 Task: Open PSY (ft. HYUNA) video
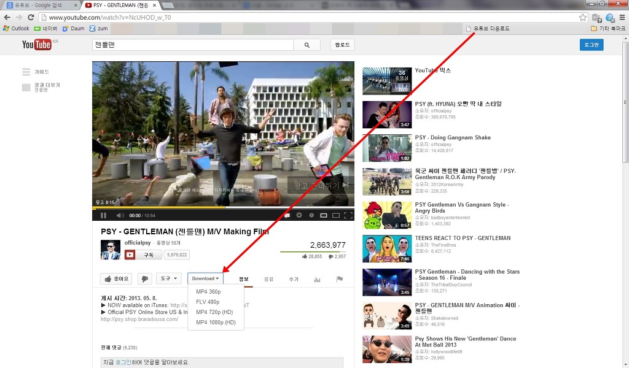pyautogui.click(x=458, y=104)
